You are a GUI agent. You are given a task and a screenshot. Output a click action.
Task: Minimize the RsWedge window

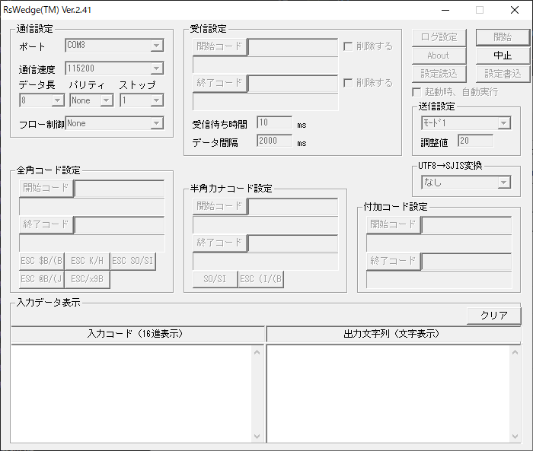445,10
